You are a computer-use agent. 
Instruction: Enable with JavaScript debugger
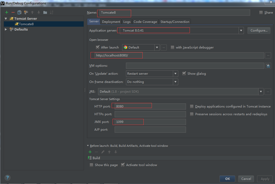pos(172,47)
